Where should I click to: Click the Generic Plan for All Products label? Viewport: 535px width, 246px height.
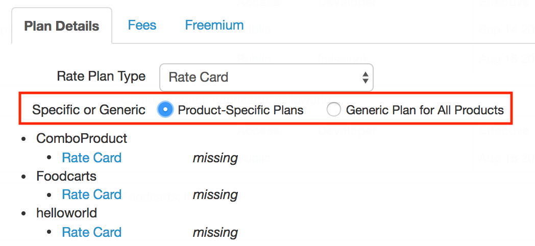pyautogui.click(x=425, y=110)
